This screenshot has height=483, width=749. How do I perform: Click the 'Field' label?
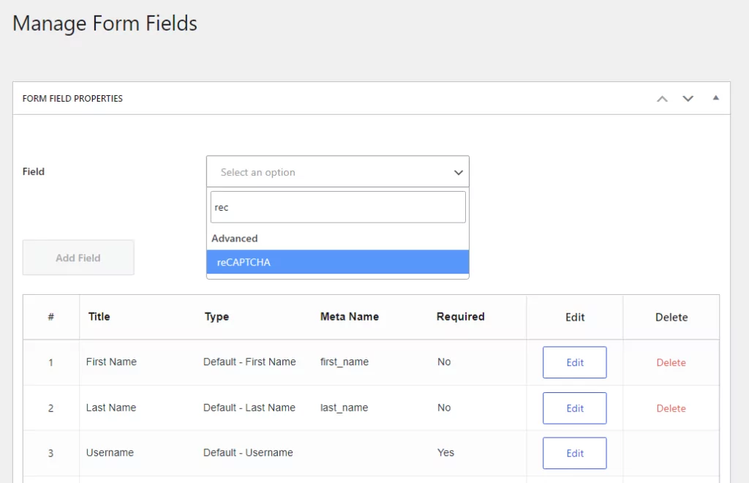click(34, 171)
